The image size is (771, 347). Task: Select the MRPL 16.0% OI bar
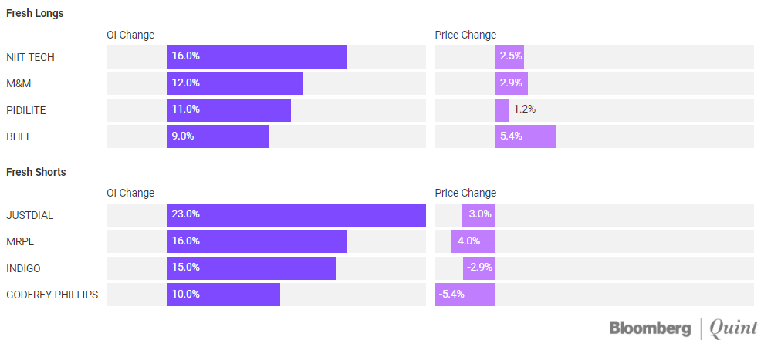(257, 241)
